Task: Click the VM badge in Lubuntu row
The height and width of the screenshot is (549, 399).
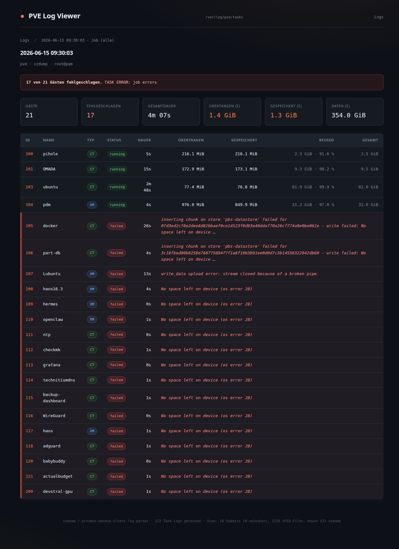Action: (92, 274)
